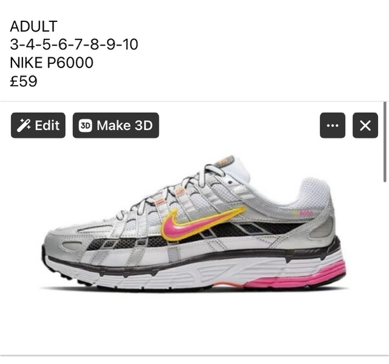The width and height of the screenshot is (389, 364).
Task: Click the NIKE P6000 product name text
Action: coord(52,63)
